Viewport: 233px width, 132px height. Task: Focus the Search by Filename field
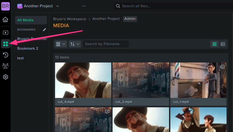106,44
